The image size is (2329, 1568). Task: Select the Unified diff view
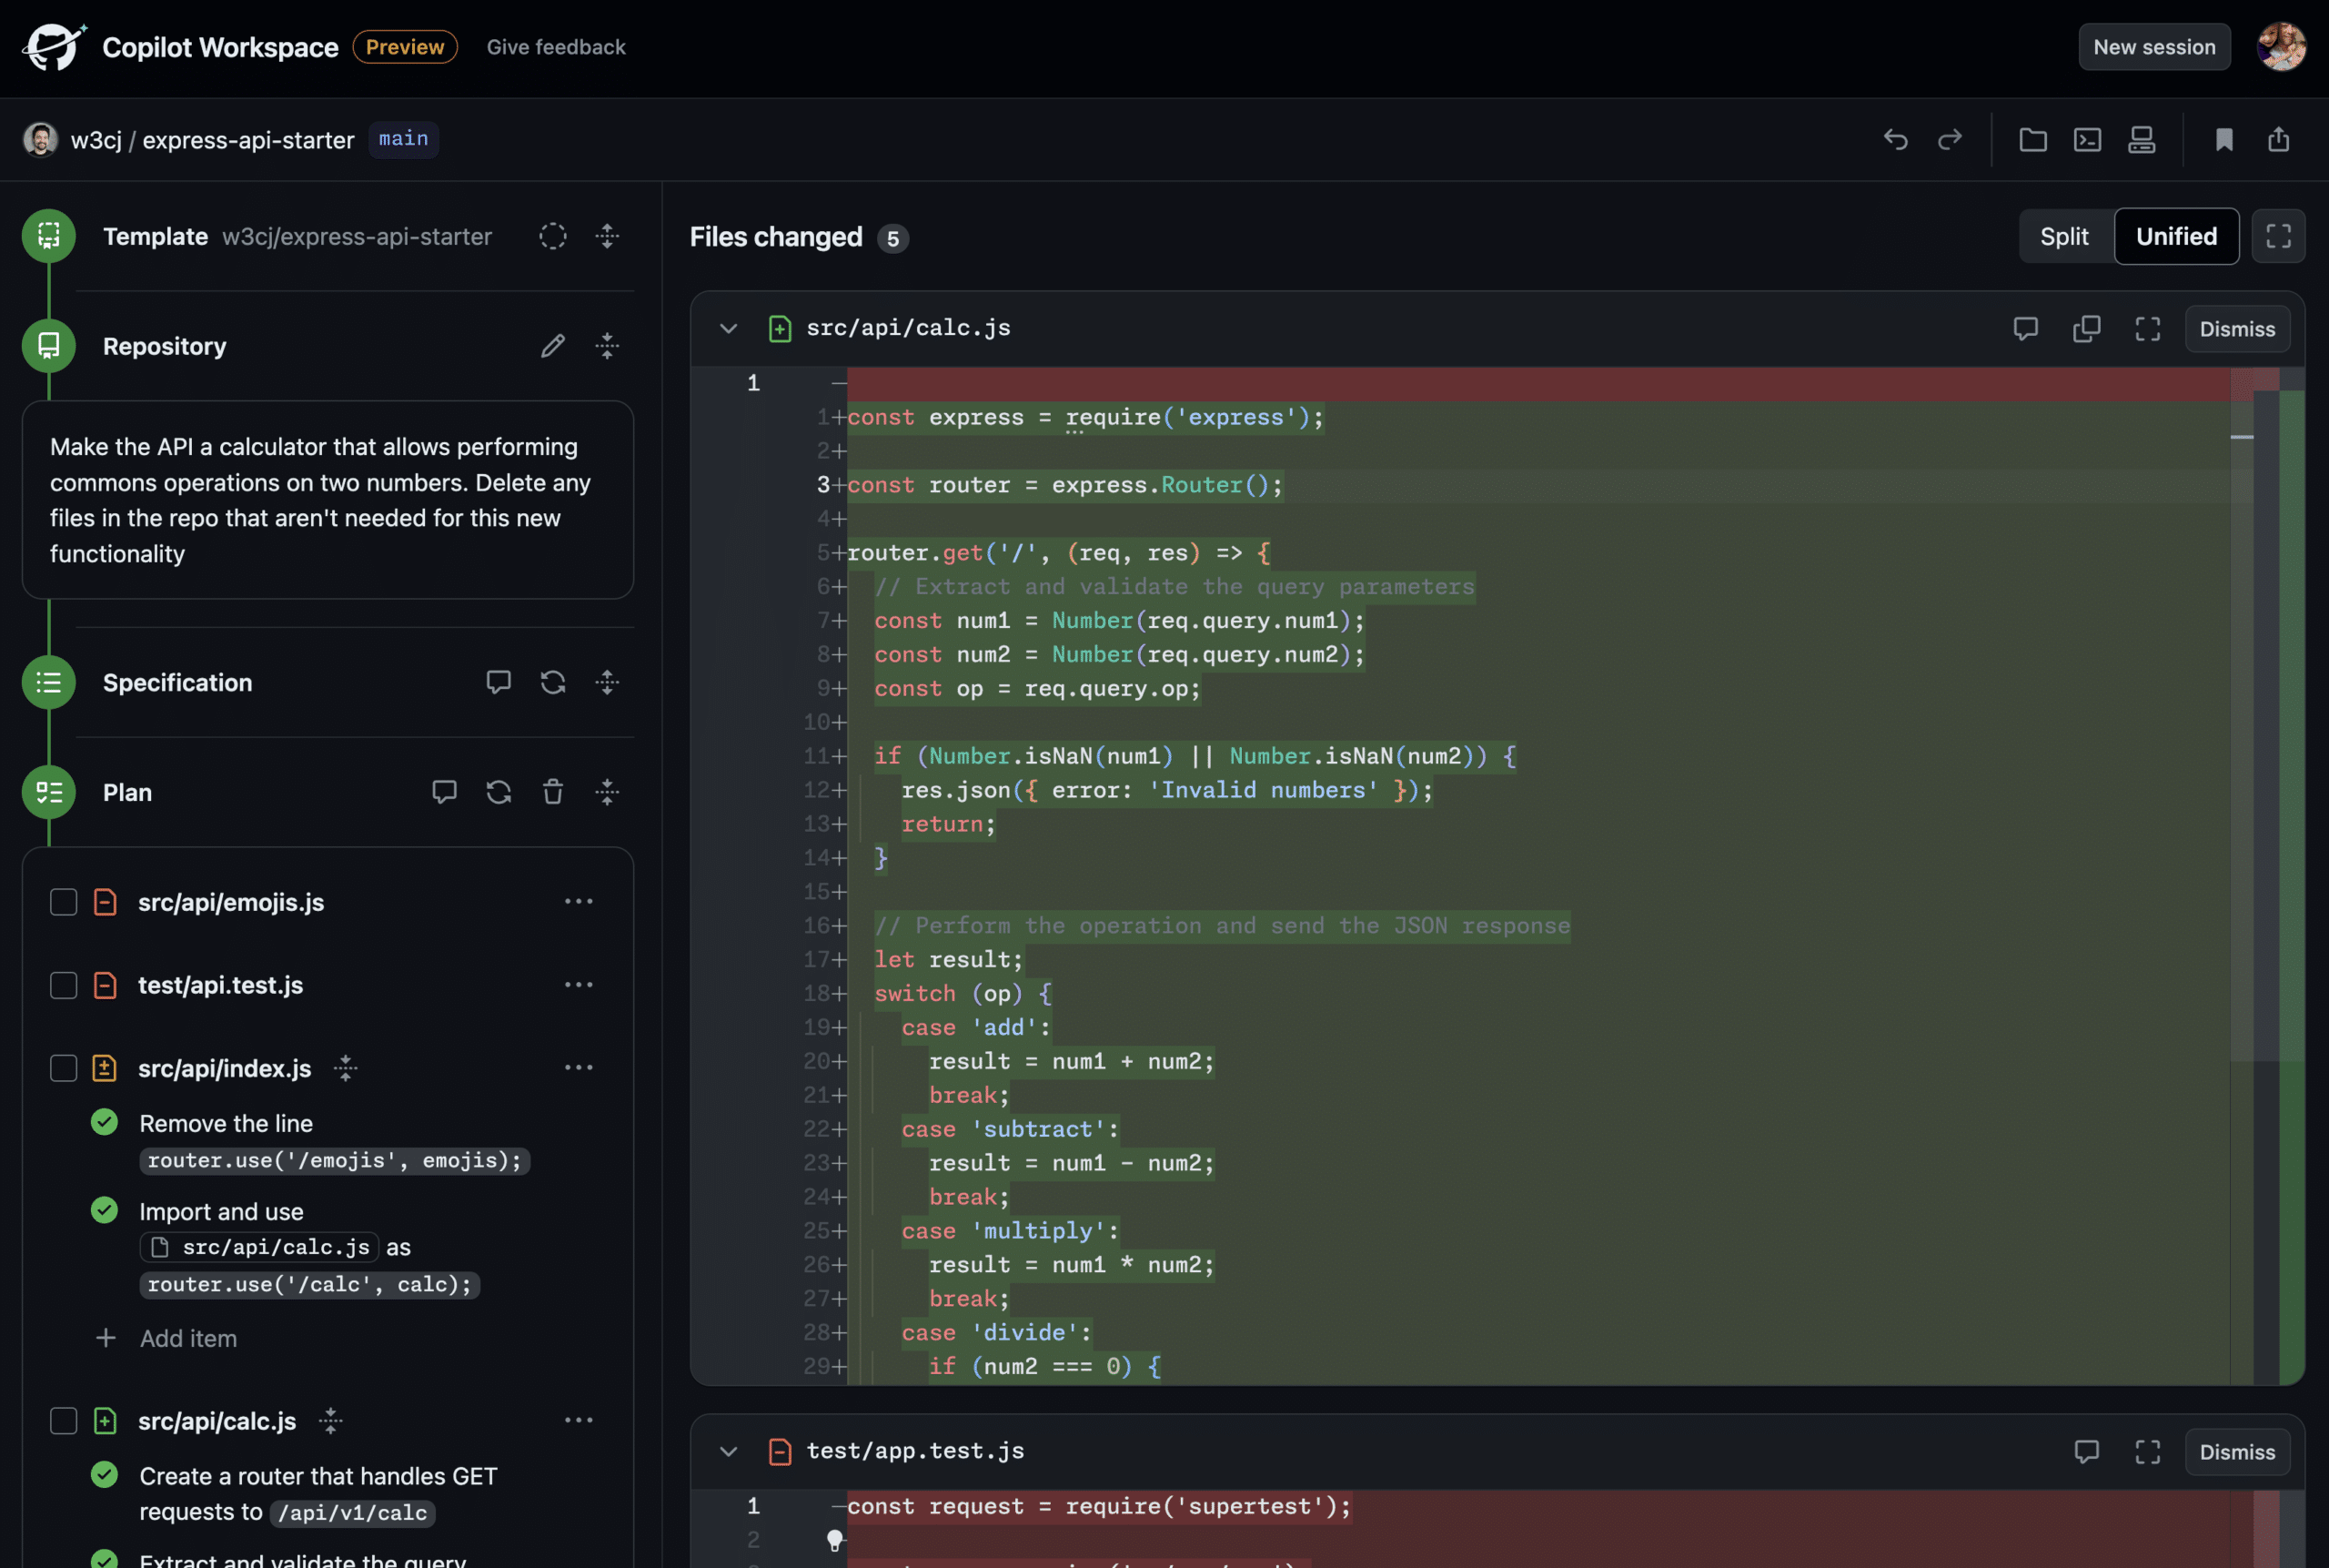[2175, 236]
